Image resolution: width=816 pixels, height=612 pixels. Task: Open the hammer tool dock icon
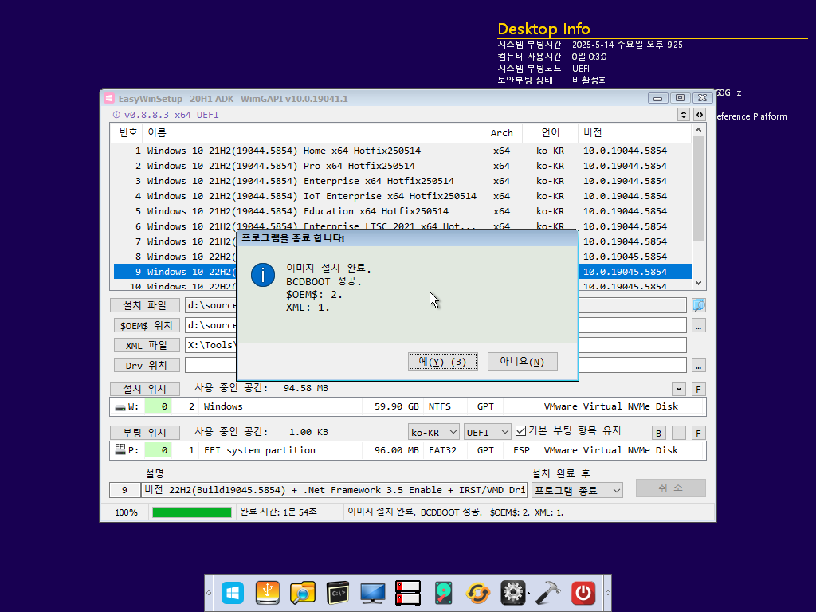(547, 593)
